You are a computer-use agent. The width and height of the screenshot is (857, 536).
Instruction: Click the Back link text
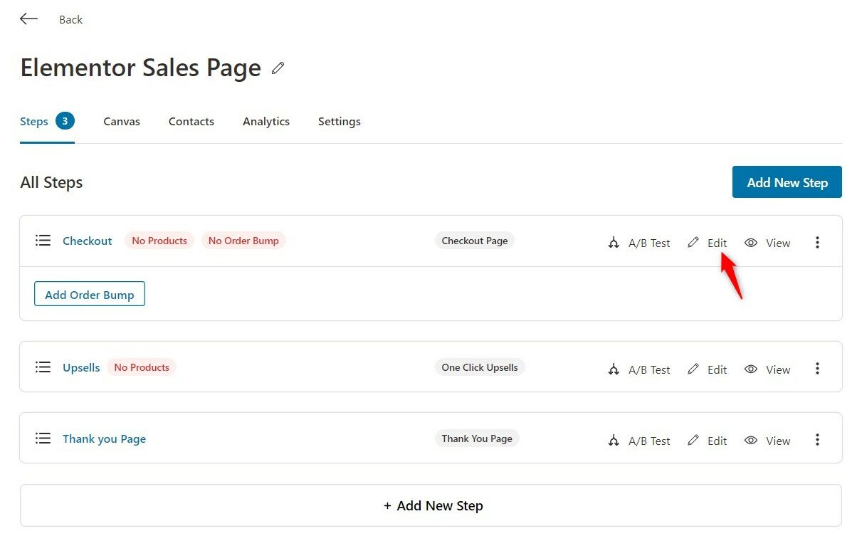point(71,20)
